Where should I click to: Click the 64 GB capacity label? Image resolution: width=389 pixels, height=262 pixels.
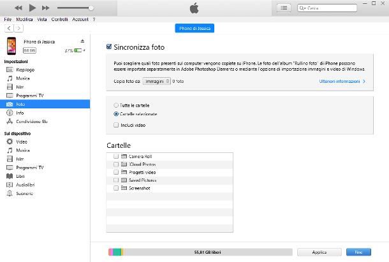click(29, 50)
